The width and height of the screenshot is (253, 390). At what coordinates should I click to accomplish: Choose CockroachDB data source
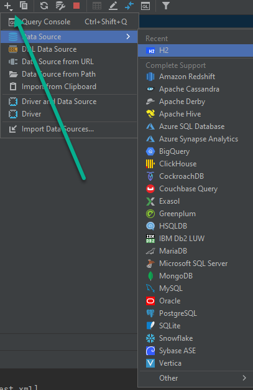pos(195,176)
